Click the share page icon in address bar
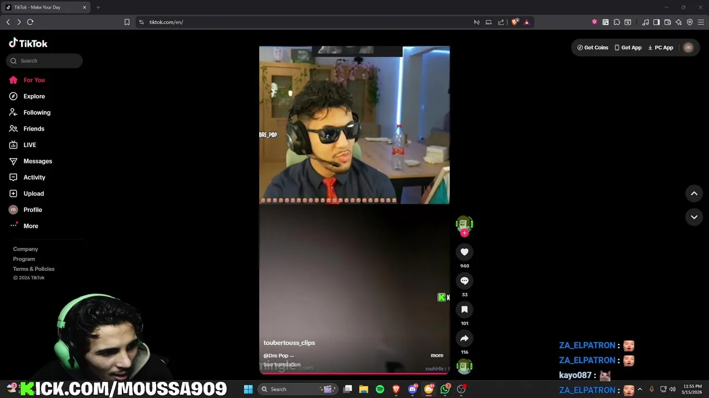Viewport: 709px width, 398px height. pyautogui.click(x=501, y=22)
